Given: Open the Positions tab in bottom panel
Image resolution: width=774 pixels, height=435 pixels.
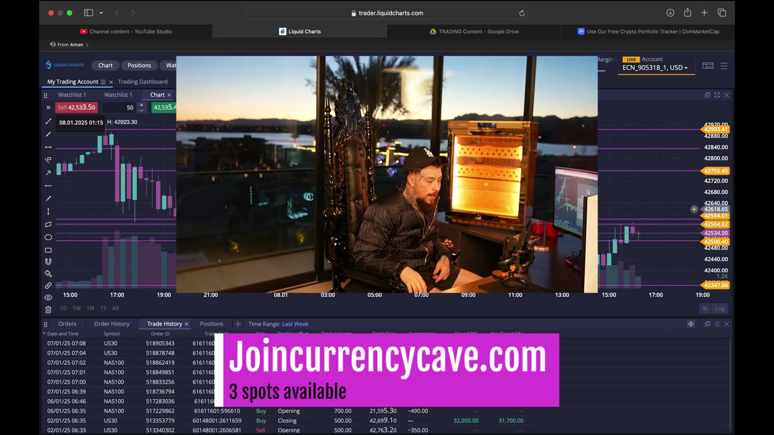Looking at the screenshot, I should (212, 324).
